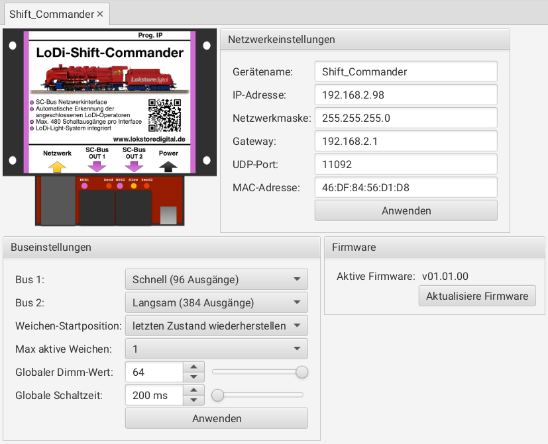Click the Globaler Dimm-Wert value field
This screenshot has height=444, width=548.
(154, 372)
